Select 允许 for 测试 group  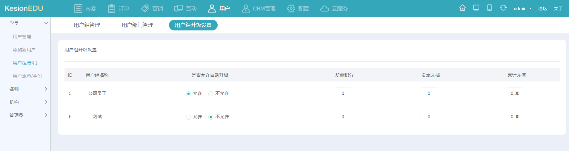pos(188,117)
